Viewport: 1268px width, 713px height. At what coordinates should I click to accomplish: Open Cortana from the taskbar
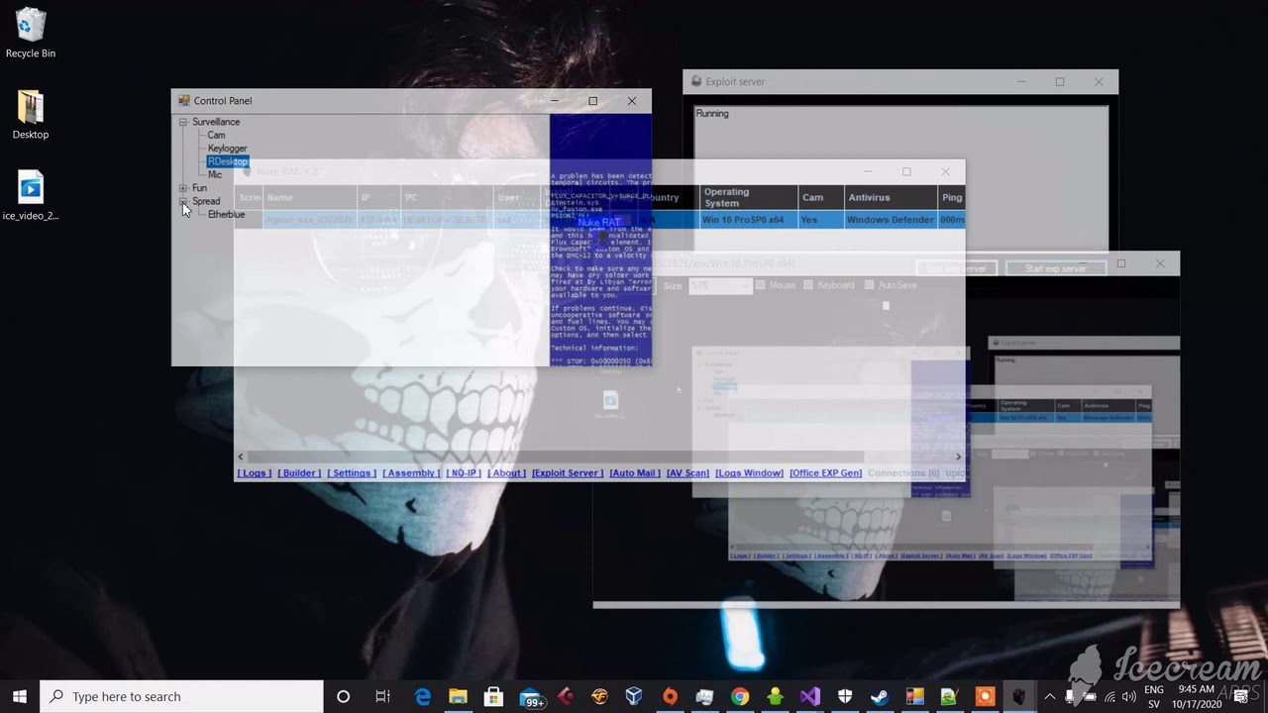pyautogui.click(x=343, y=696)
